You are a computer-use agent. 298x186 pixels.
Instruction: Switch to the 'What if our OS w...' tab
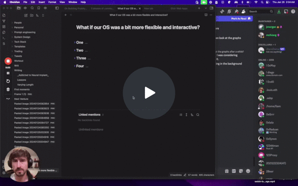click(127, 9)
